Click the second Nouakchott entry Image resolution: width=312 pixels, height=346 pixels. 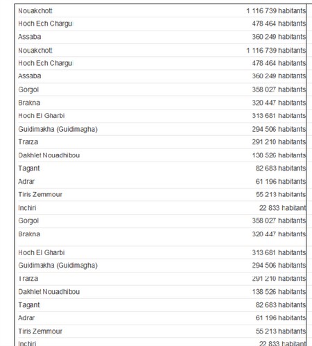coord(35,51)
